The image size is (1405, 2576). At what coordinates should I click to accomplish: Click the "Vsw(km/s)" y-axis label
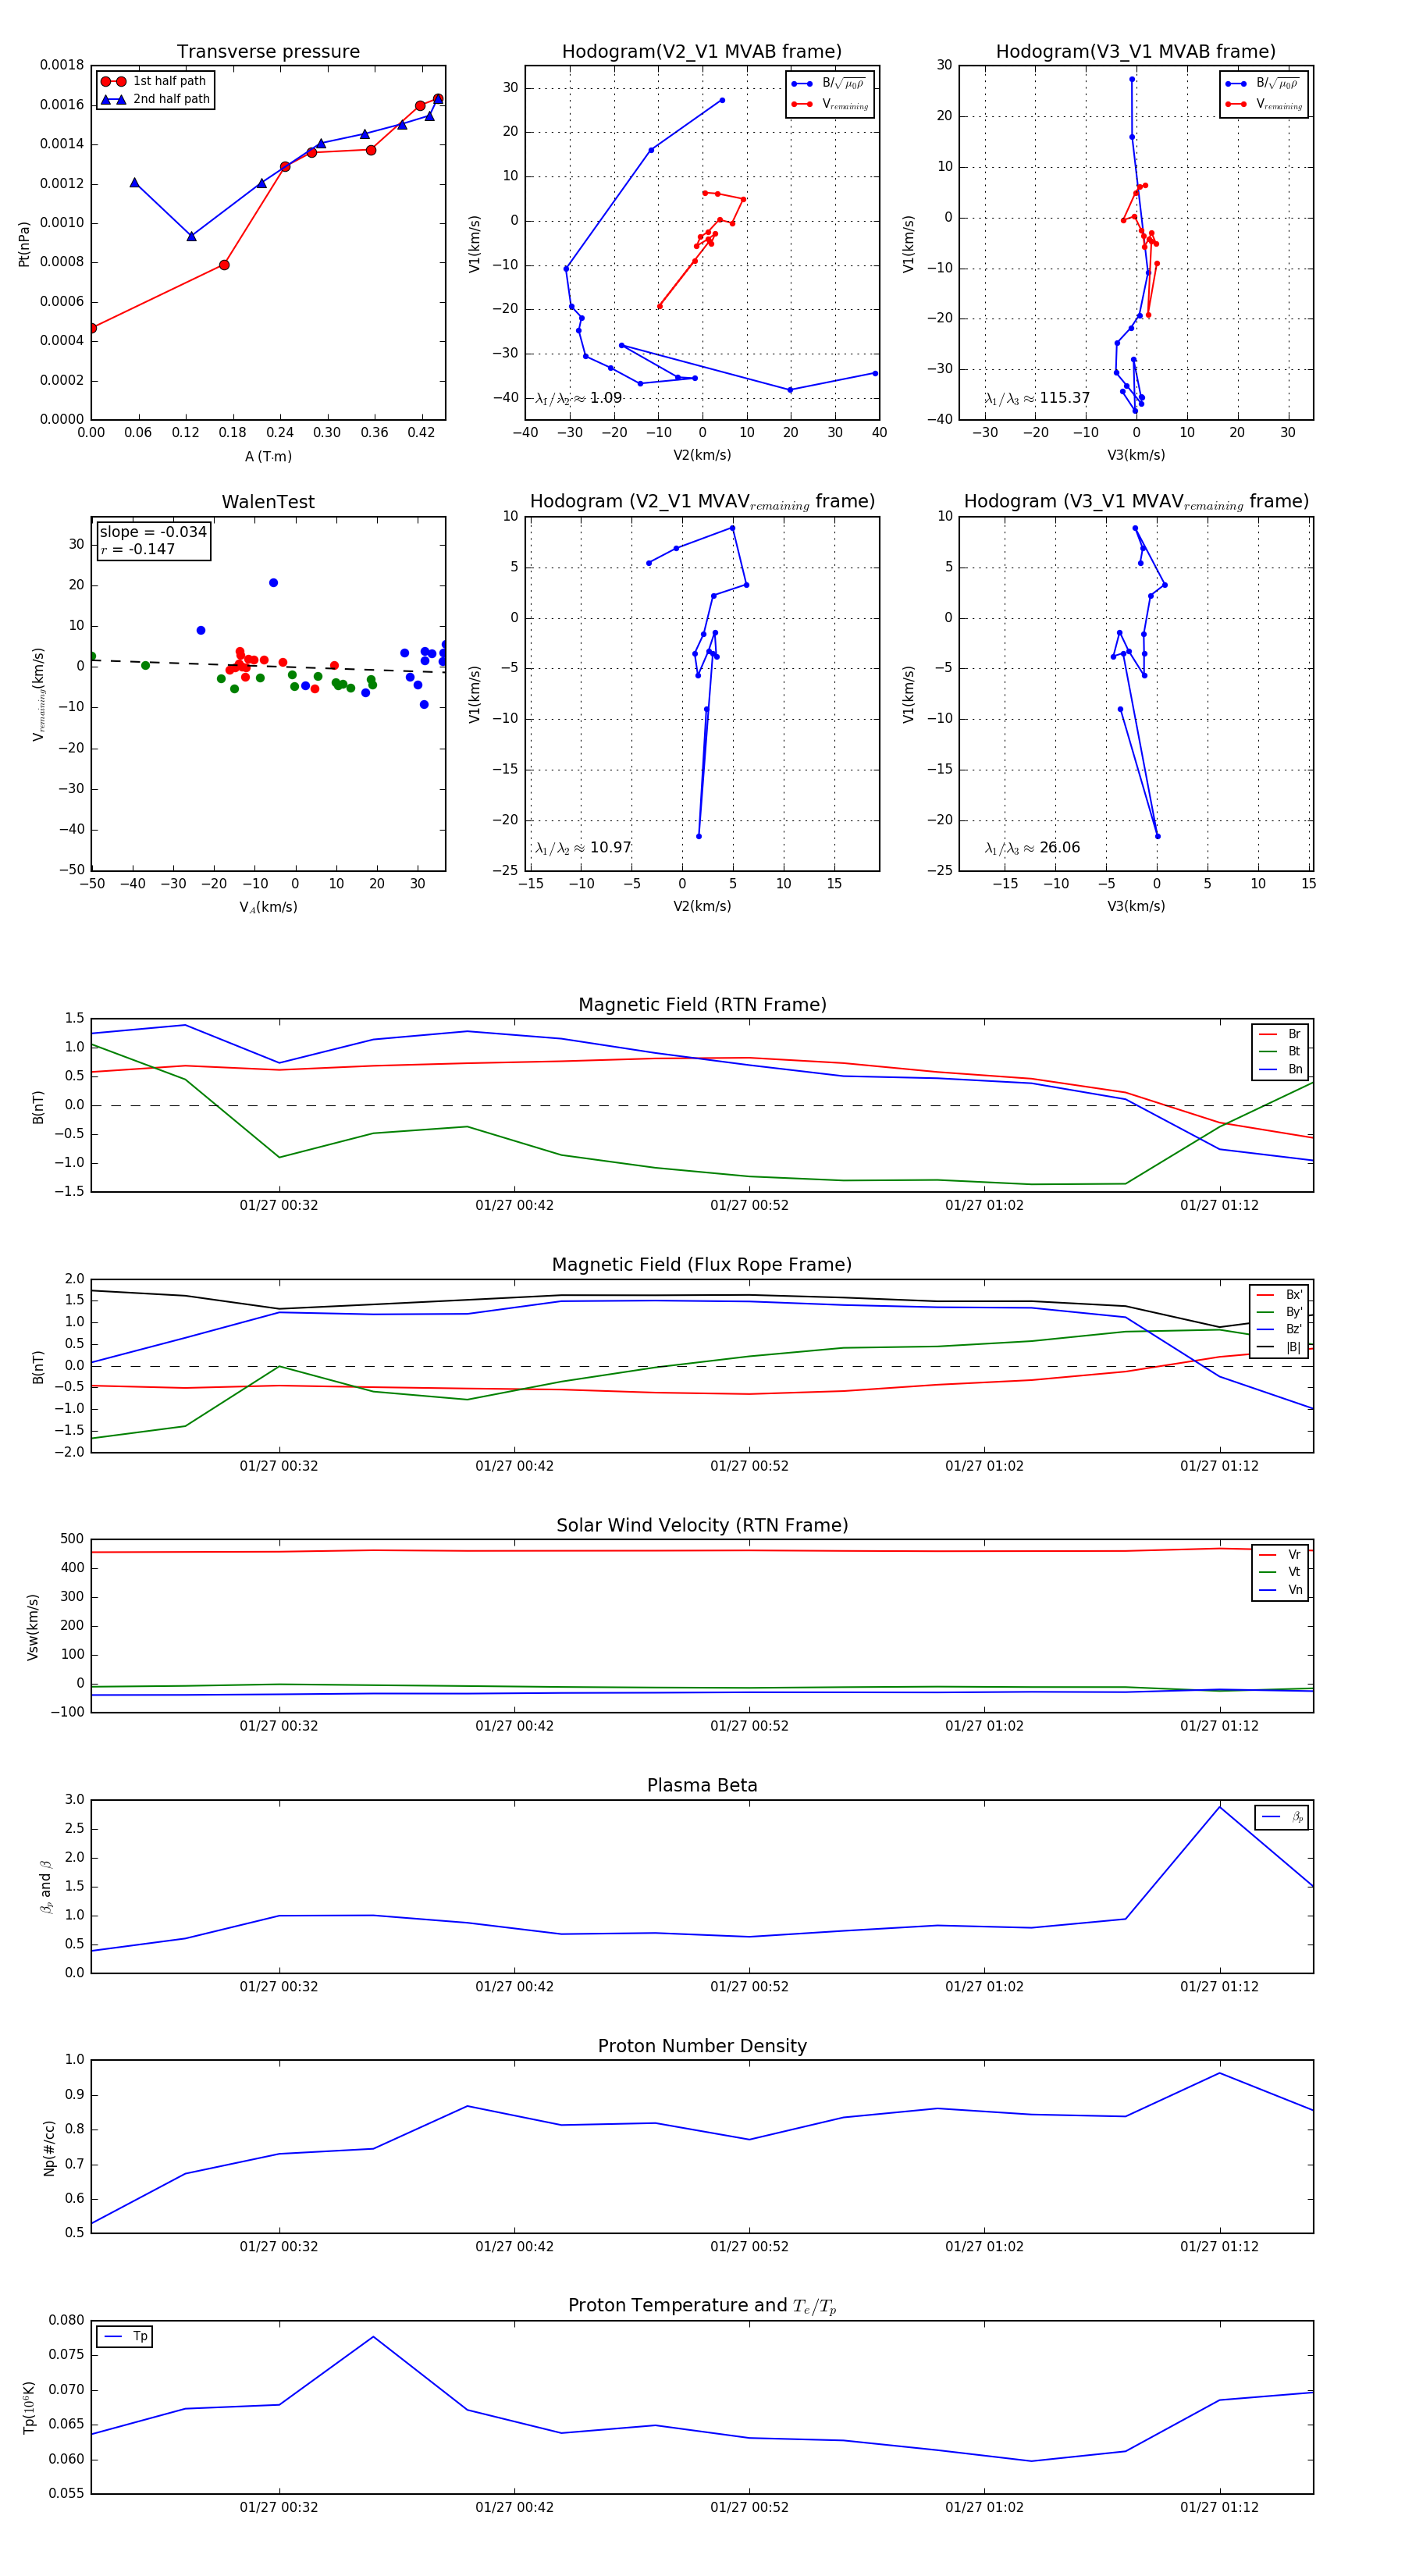coord(33,1627)
